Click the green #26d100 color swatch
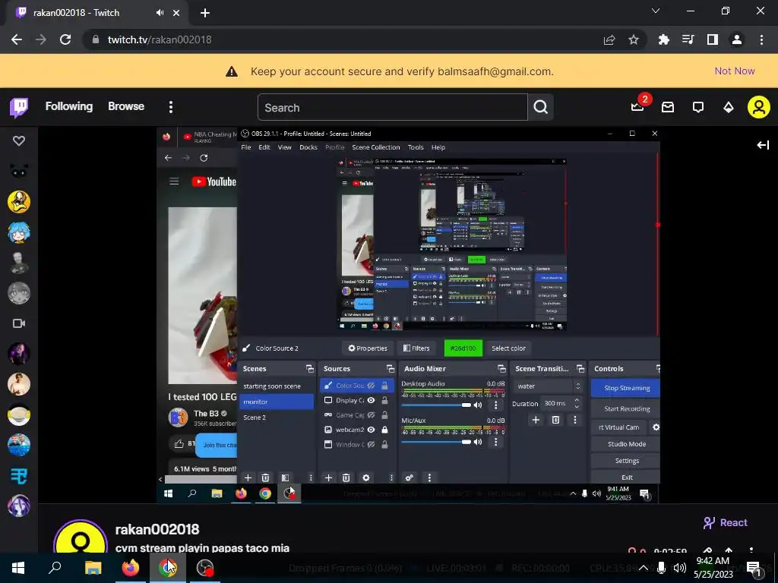778x583 pixels. [x=463, y=348]
